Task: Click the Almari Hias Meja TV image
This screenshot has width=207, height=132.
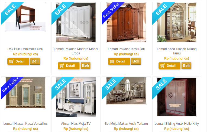Action: pos(76,97)
